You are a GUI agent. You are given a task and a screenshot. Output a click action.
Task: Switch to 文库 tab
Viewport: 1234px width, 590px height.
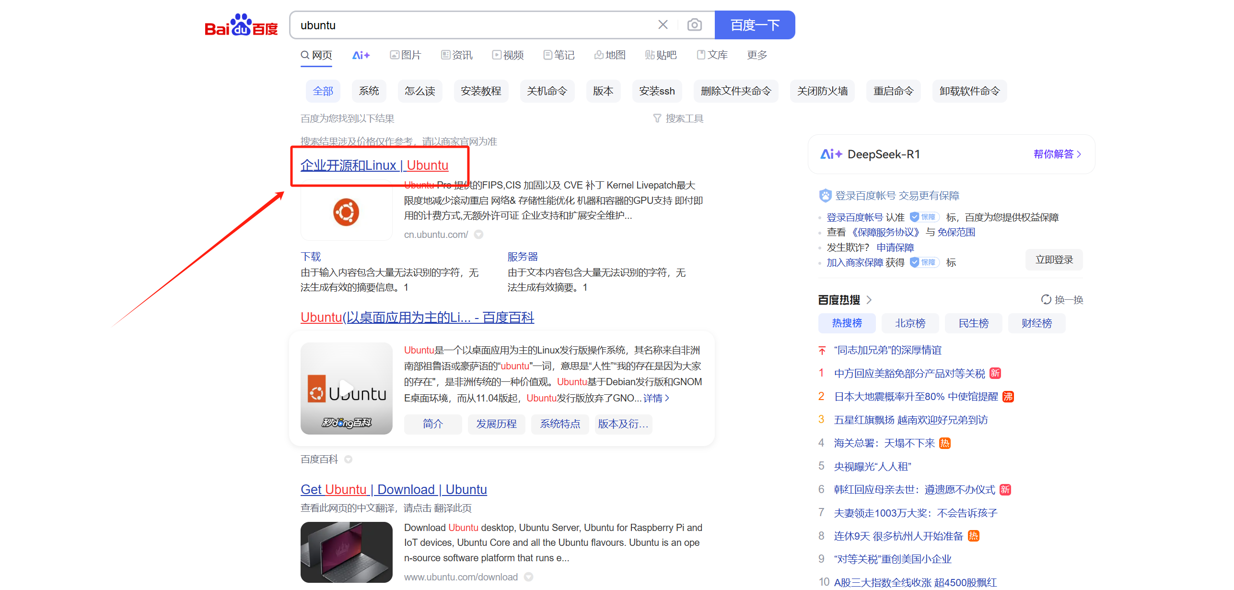[x=712, y=55]
